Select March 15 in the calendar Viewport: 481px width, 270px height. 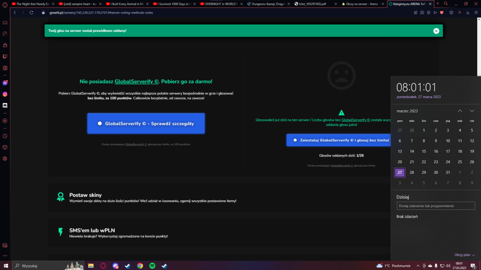[x=424, y=151]
